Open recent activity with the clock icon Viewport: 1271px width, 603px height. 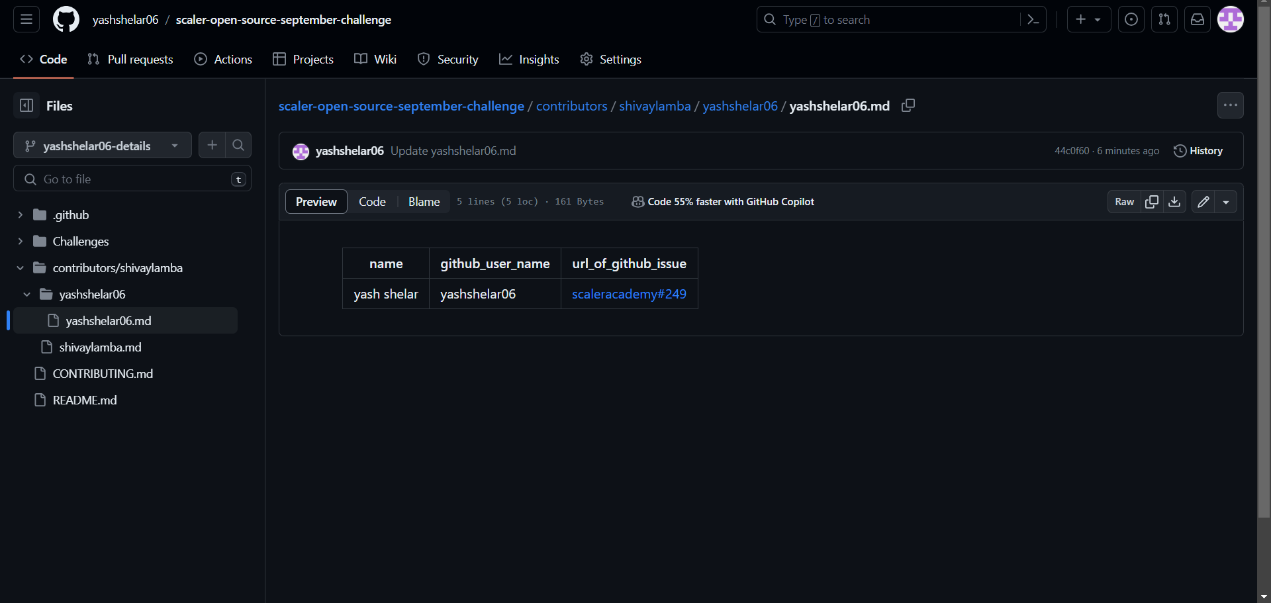point(1131,19)
